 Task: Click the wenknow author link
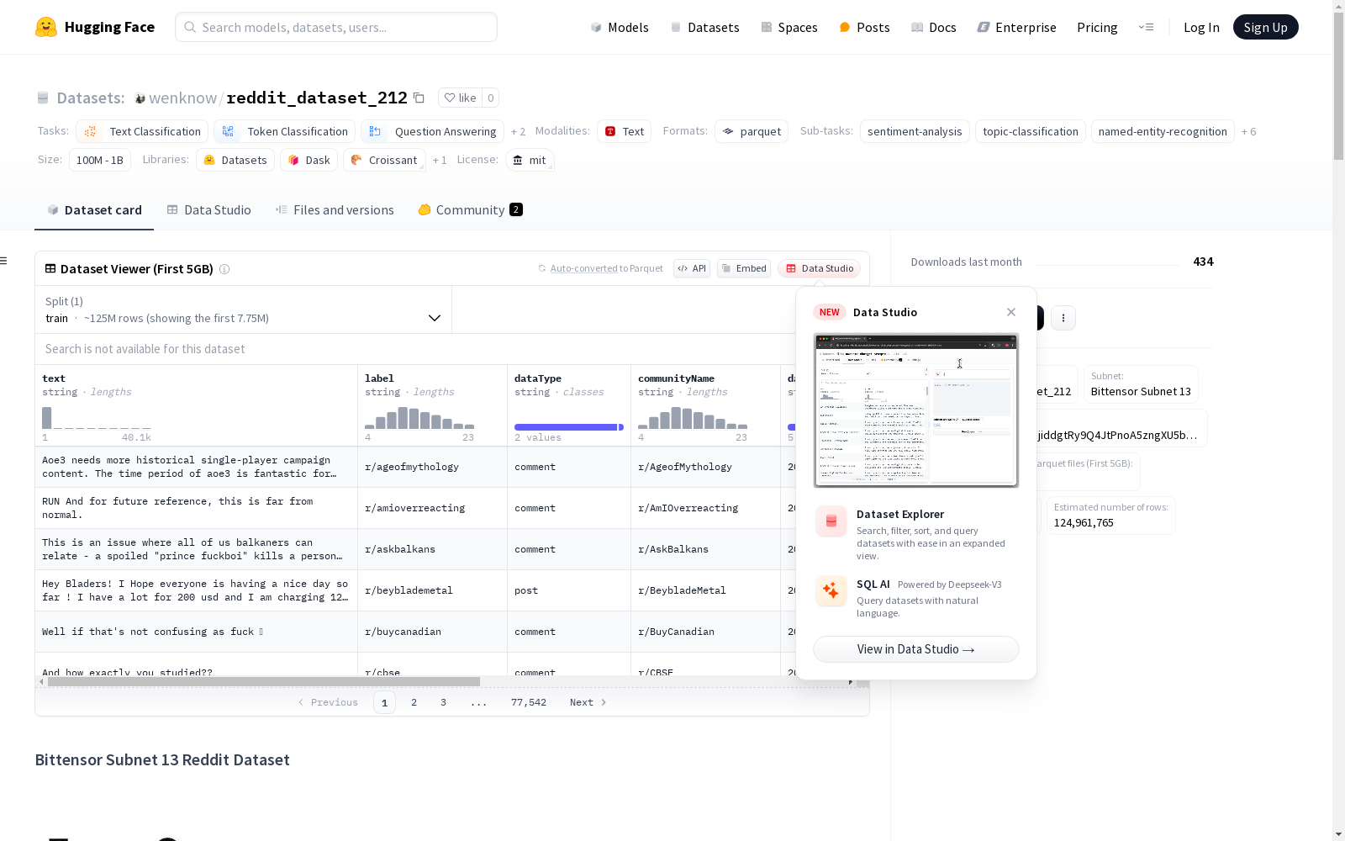pos(182,98)
